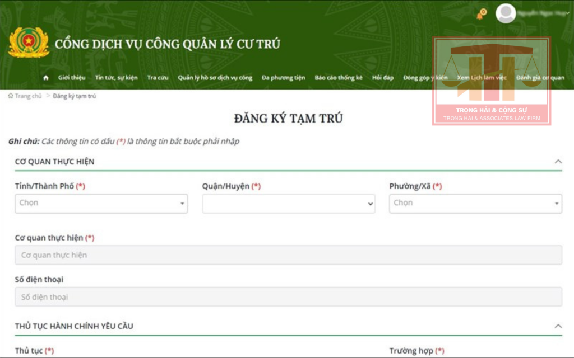Click the user avatar profile icon
Screen dimensions: 574x358
pos(506,13)
